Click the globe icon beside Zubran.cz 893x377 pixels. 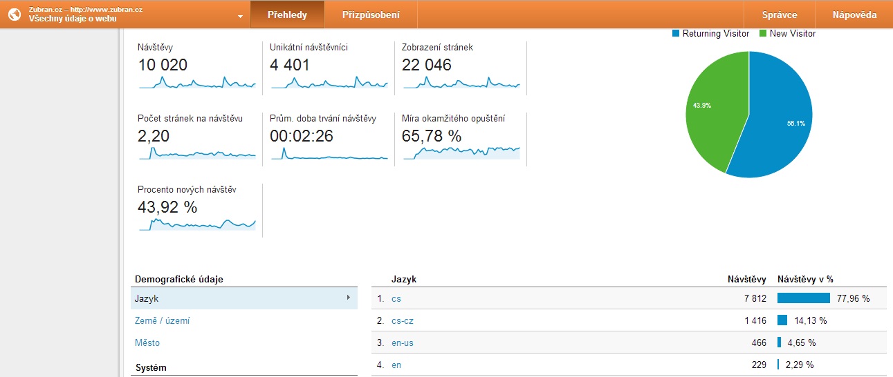15,14
